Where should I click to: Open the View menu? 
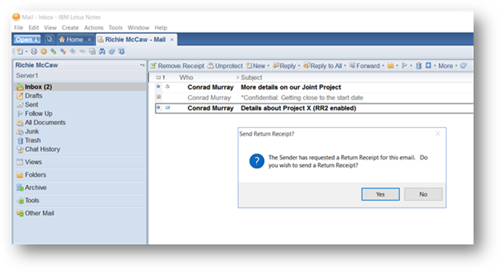point(50,28)
